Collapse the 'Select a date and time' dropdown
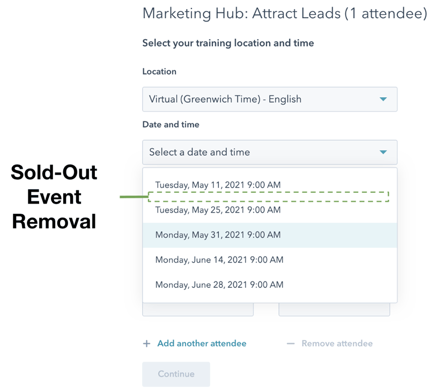 point(269,153)
